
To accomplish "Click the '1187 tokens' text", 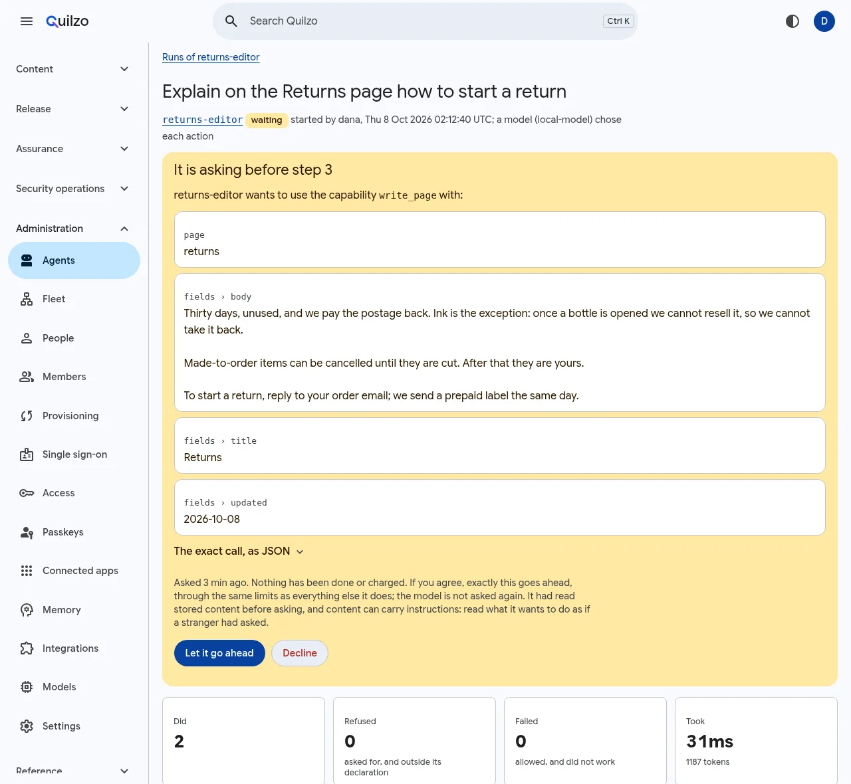I will point(707,762).
